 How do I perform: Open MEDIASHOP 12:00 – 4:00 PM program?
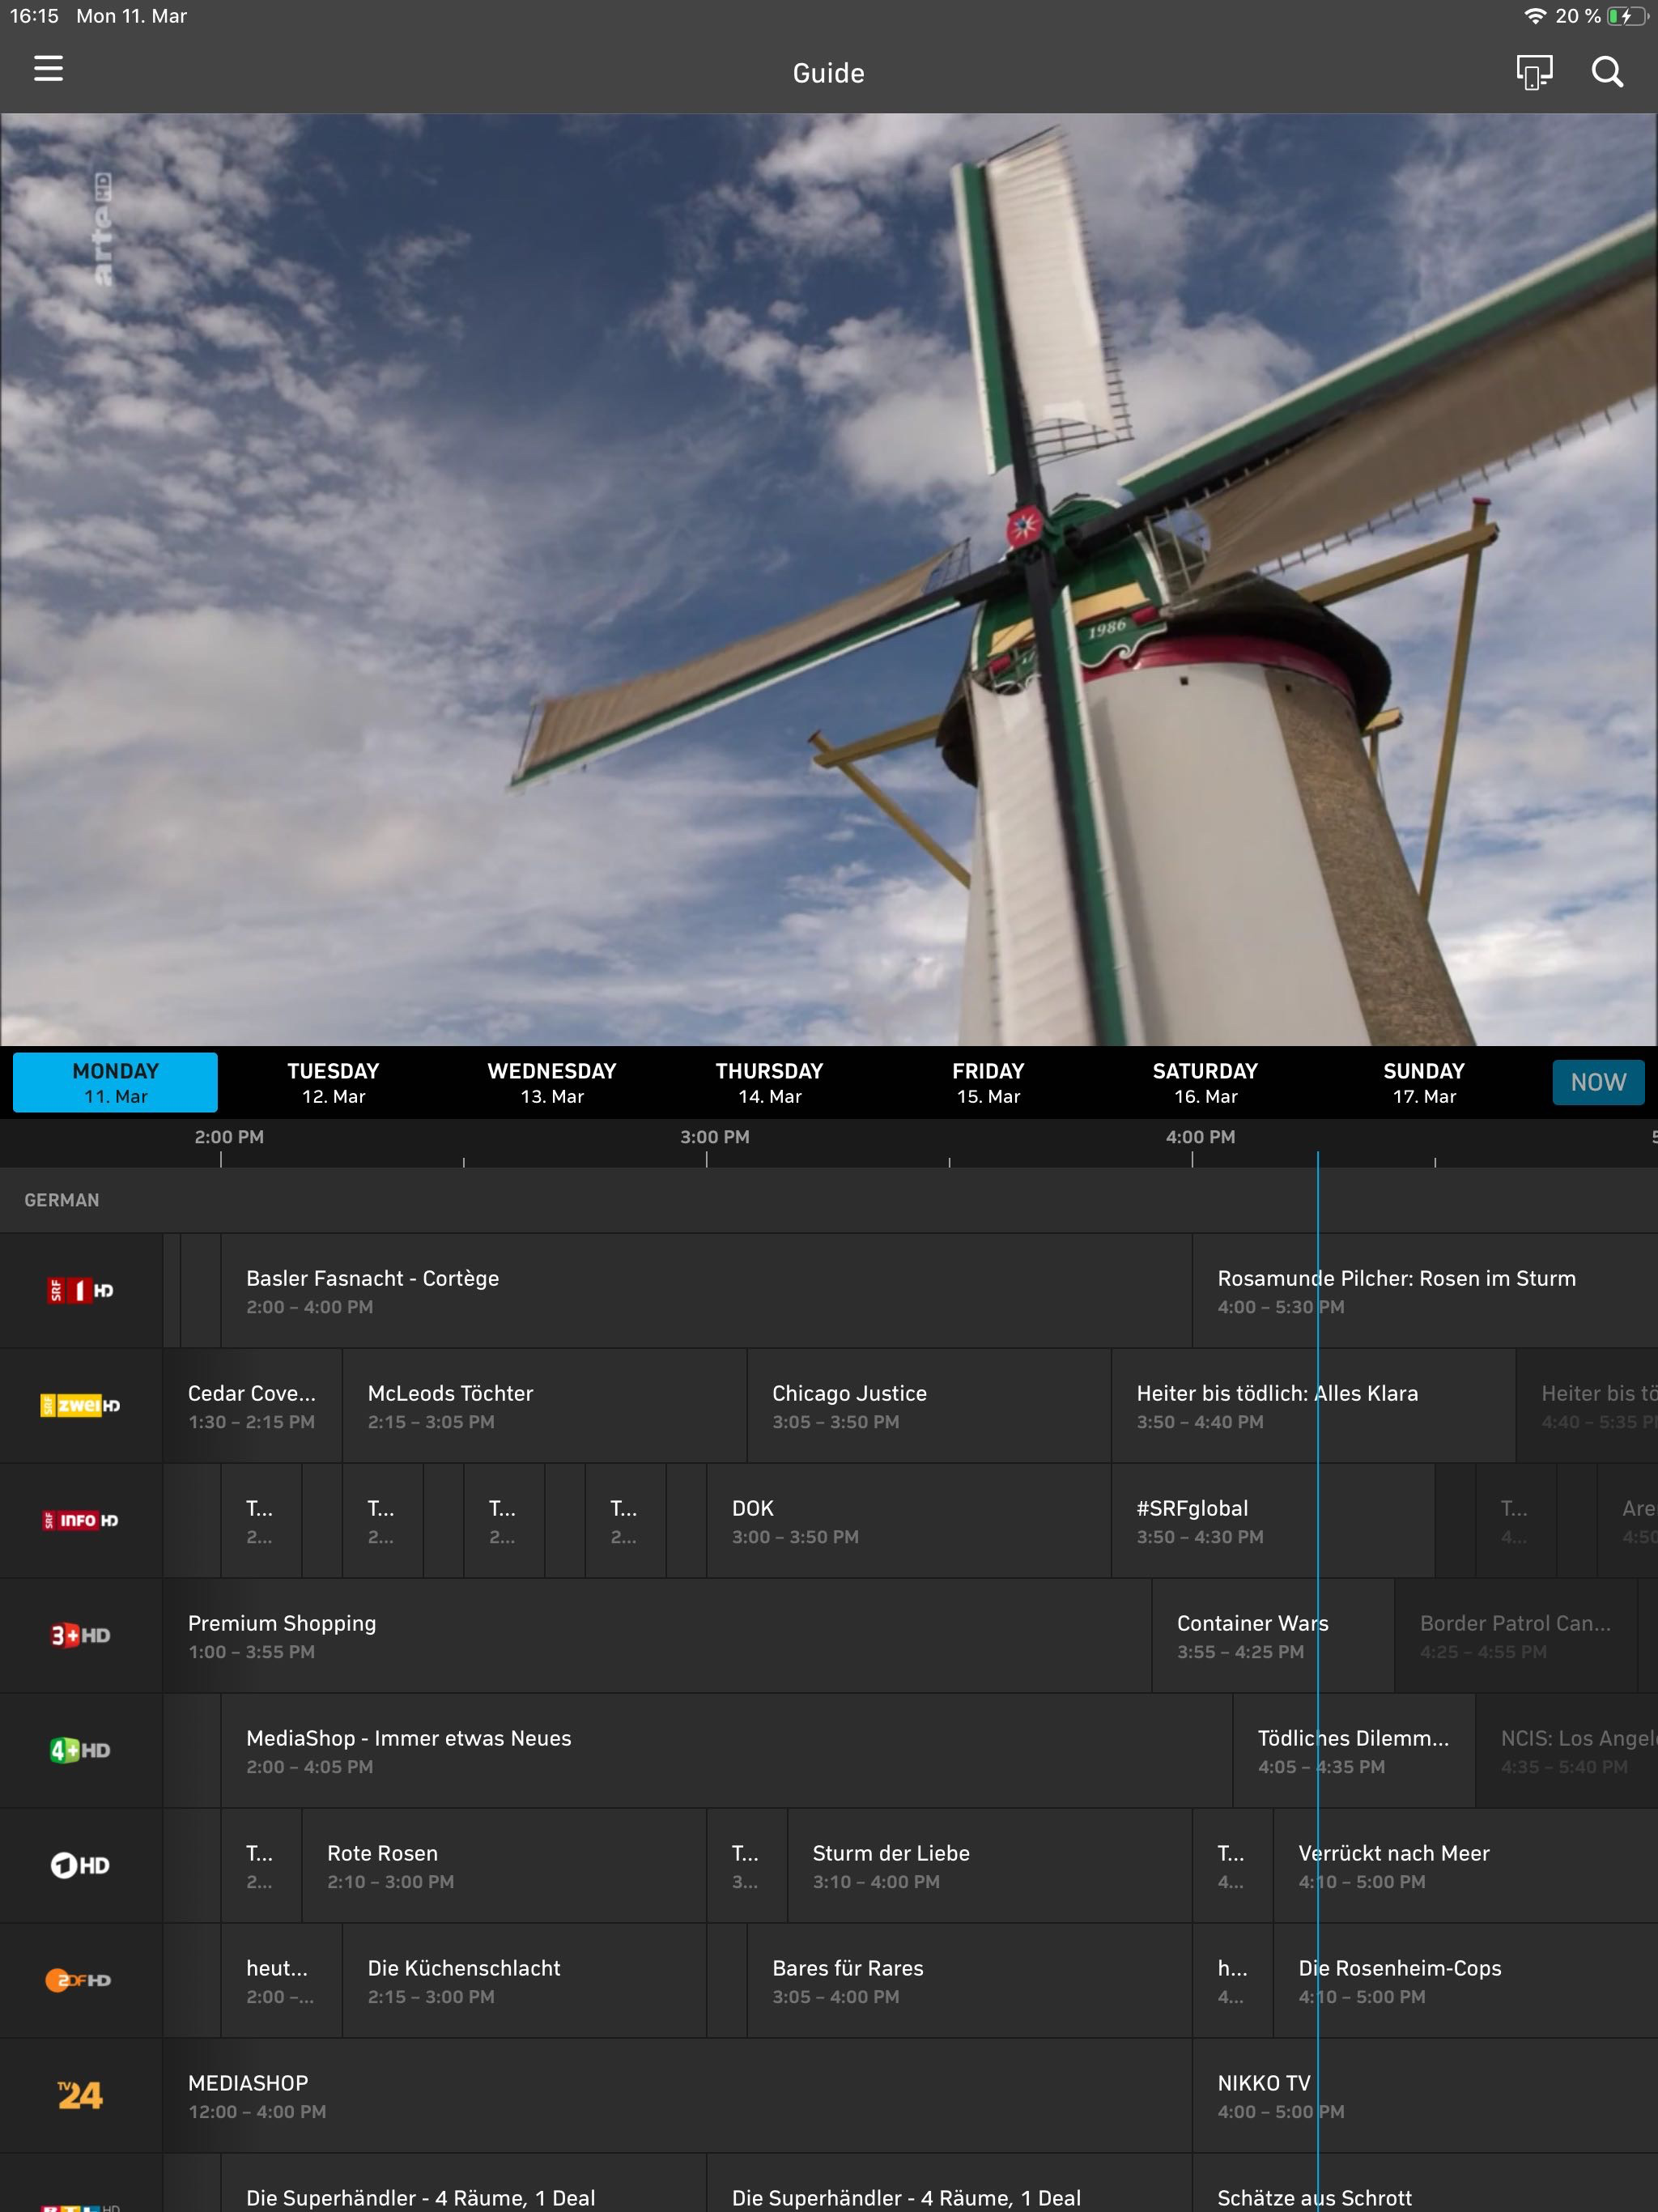pyautogui.click(x=677, y=2095)
